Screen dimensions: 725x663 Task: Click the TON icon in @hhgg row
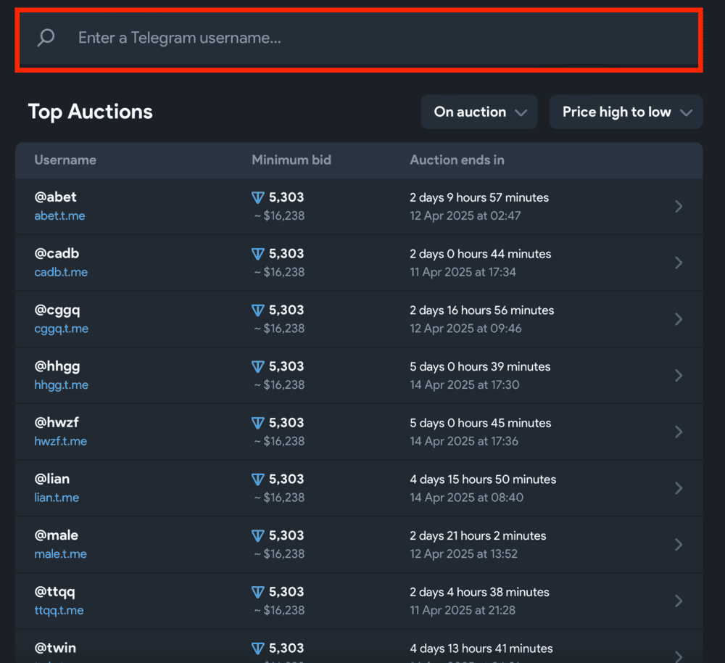tap(258, 367)
